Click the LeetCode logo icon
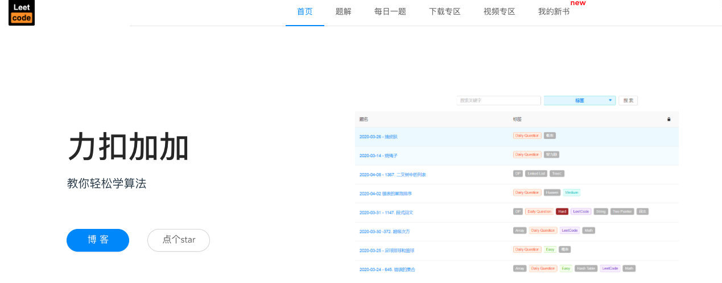The width and height of the screenshot is (722, 283). 22,13
